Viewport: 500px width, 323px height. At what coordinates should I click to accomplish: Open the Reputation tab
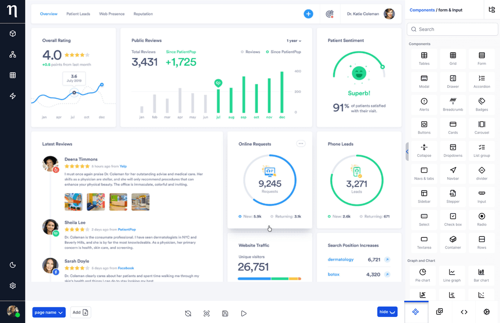click(x=143, y=14)
